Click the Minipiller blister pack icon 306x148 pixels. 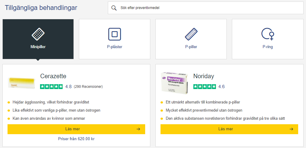coord(38,34)
